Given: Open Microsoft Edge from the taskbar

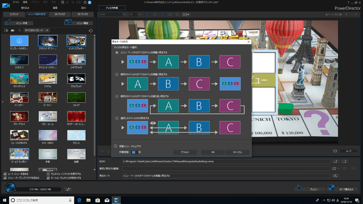Looking at the screenshot, I should [x=80, y=200].
